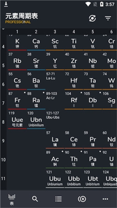Select the table tab labeled 表
The height and width of the screenshot is (208, 117).
pyautogui.click(x=12, y=200)
